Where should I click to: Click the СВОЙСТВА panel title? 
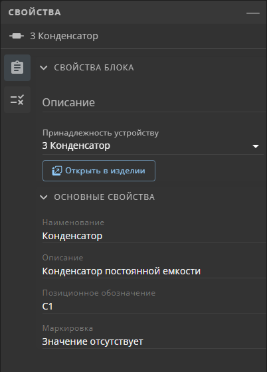coord(35,13)
